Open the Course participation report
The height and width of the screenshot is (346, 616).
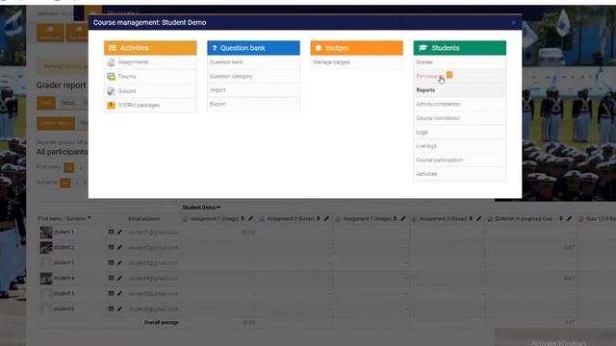coord(439,161)
